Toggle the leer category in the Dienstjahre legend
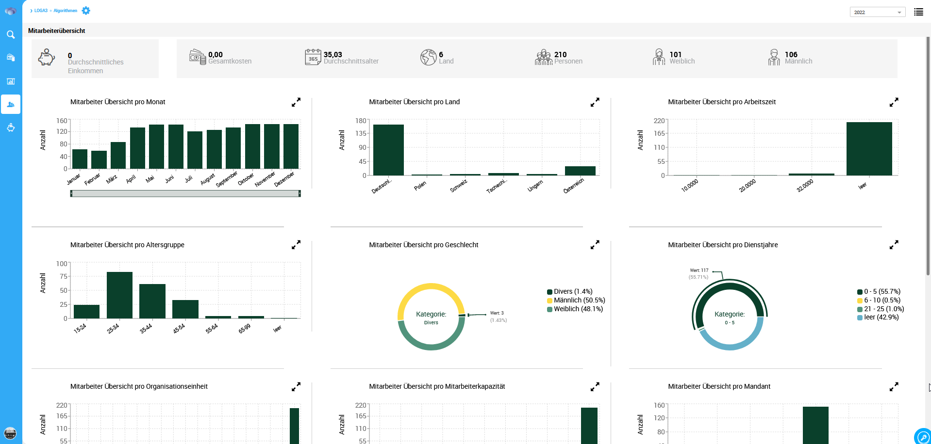The image size is (931, 444). pos(877,317)
